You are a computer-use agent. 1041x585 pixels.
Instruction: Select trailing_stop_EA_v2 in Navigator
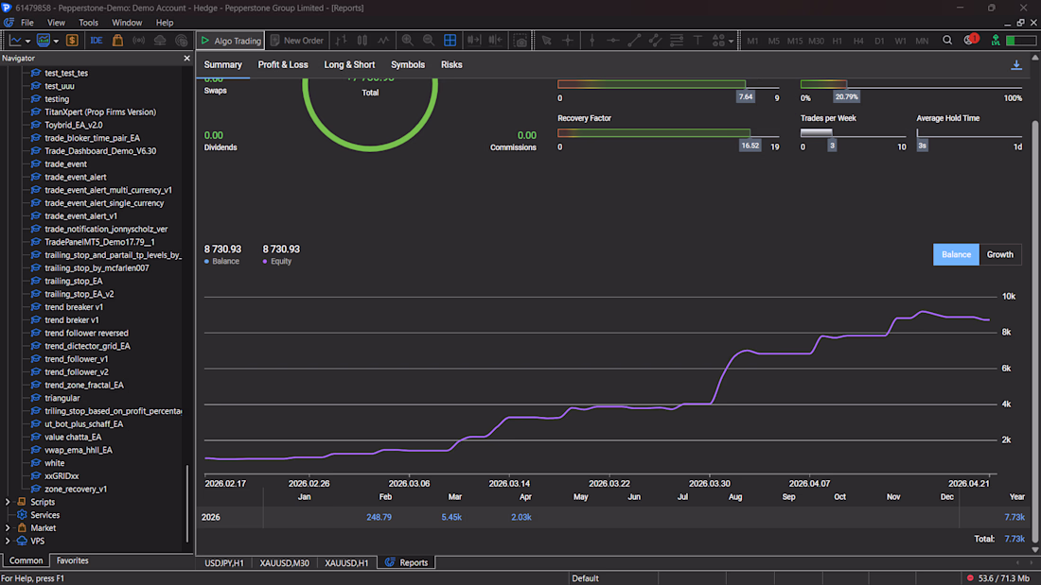pyautogui.click(x=79, y=294)
